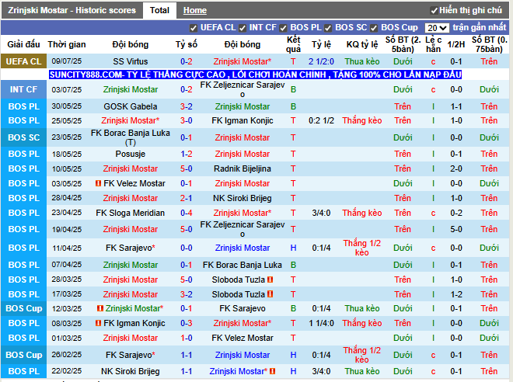Click score 0-3 of 08/03/25 match
Image resolution: width=513 pixels, height=382 pixels.
coord(187,323)
